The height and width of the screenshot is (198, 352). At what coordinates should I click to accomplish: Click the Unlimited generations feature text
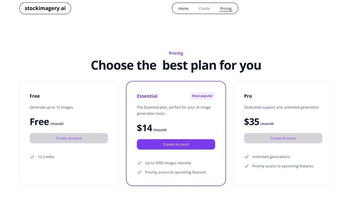(271, 157)
